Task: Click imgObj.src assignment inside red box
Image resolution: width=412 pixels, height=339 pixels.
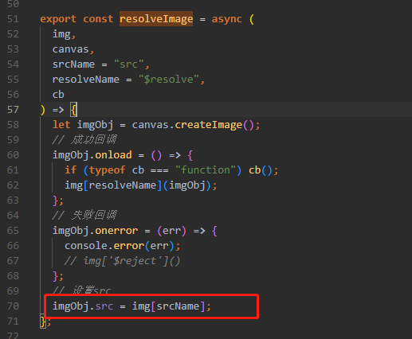Action: [x=131, y=306]
